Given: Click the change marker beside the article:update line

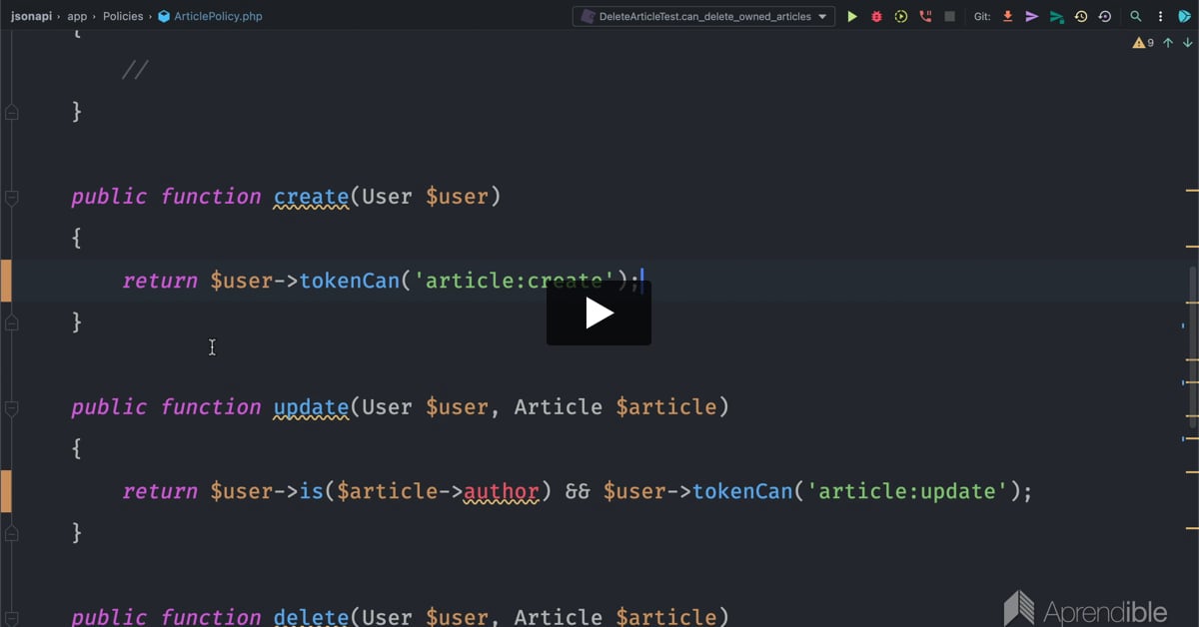Looking at the screenshot, I should pyautogui.click(x=6, y=491).
